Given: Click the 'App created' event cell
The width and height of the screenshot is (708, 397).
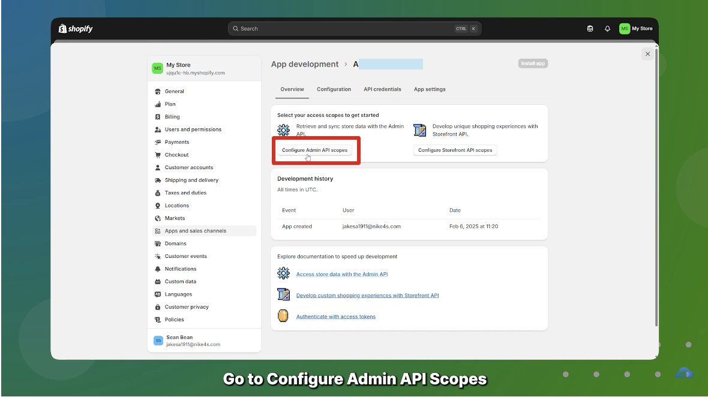Looking at the screenshot, I should point(297,227).
